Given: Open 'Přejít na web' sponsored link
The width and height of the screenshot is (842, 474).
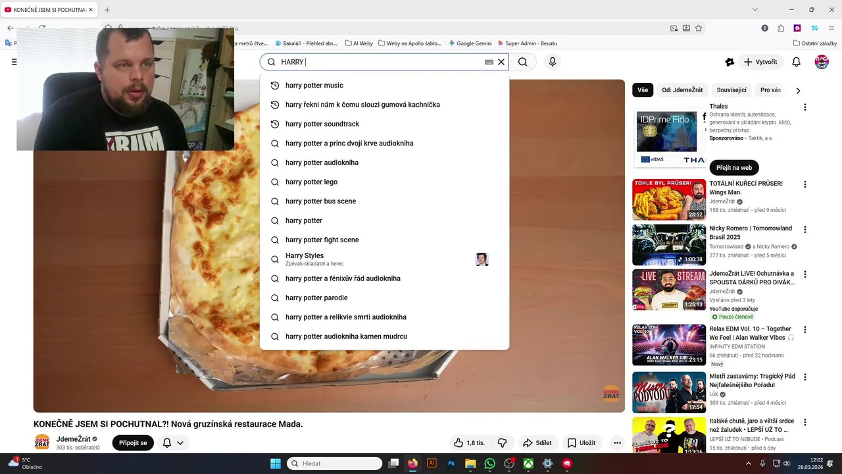Looking at the screenshot, I should click(734, 168).
